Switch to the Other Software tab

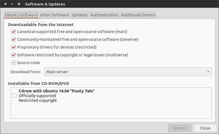coord(54,15)
